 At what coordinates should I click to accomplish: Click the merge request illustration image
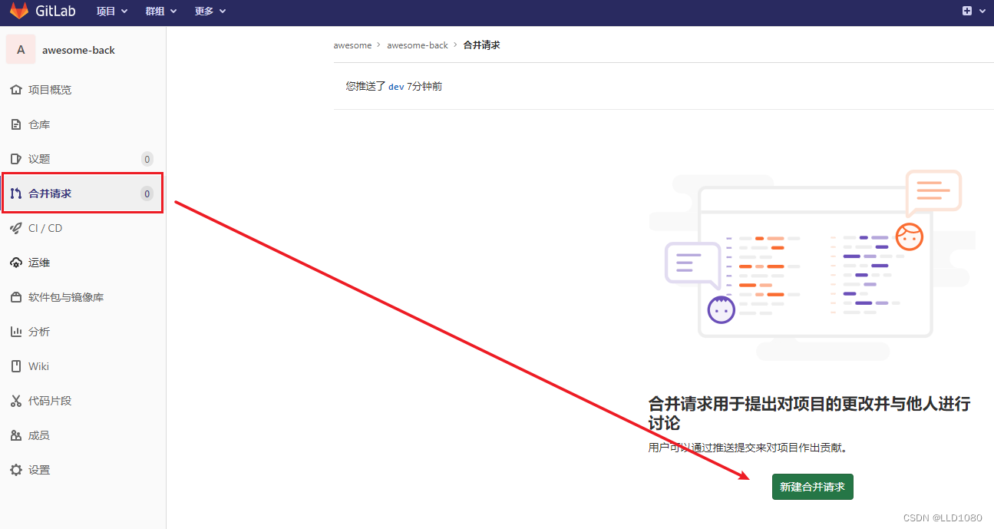pos(812,266)
